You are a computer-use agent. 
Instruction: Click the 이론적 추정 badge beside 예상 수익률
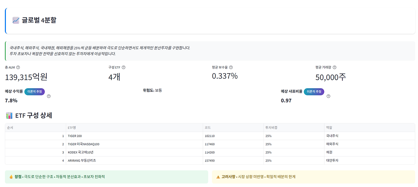(35, 92)
